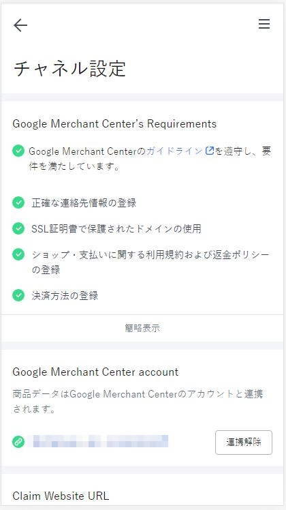286x510 pixels.
Task: Click the external link icon beside ガイドライン
Action: coord(210,151)
